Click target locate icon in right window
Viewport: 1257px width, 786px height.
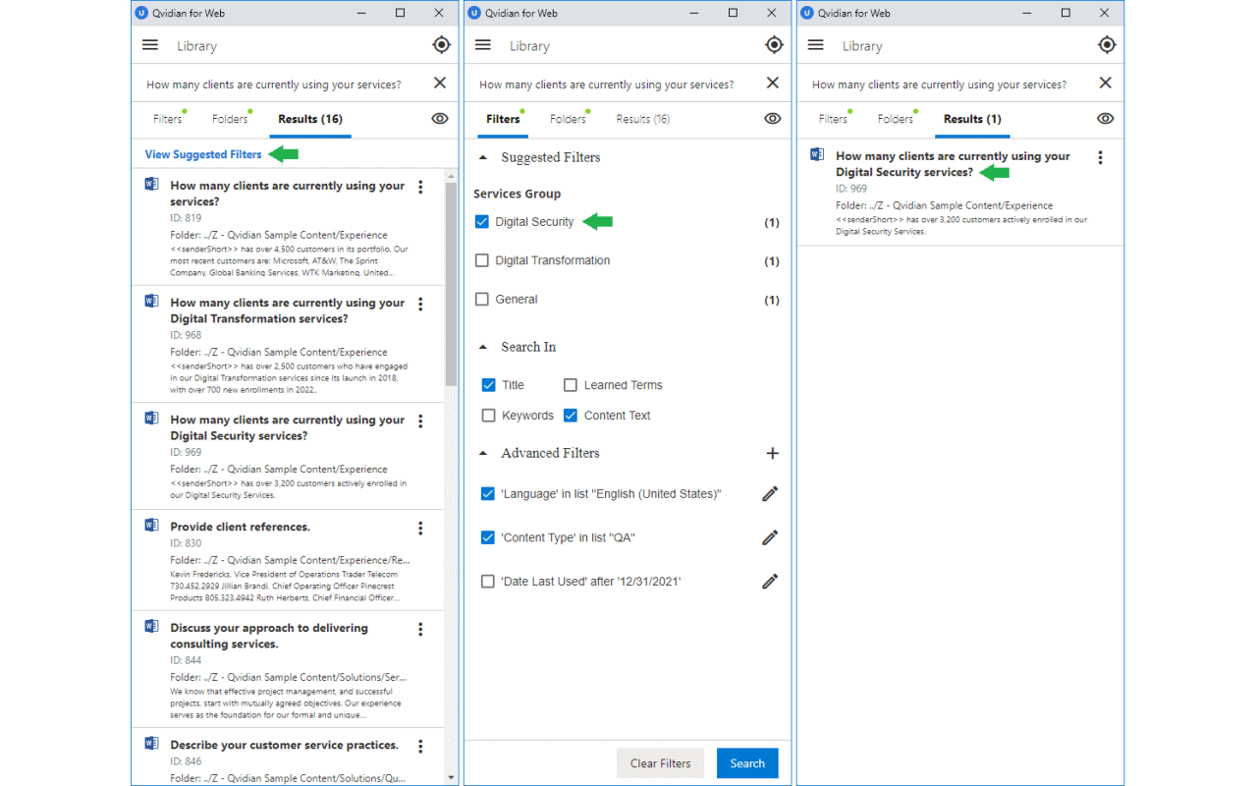tap(1107, 45)
